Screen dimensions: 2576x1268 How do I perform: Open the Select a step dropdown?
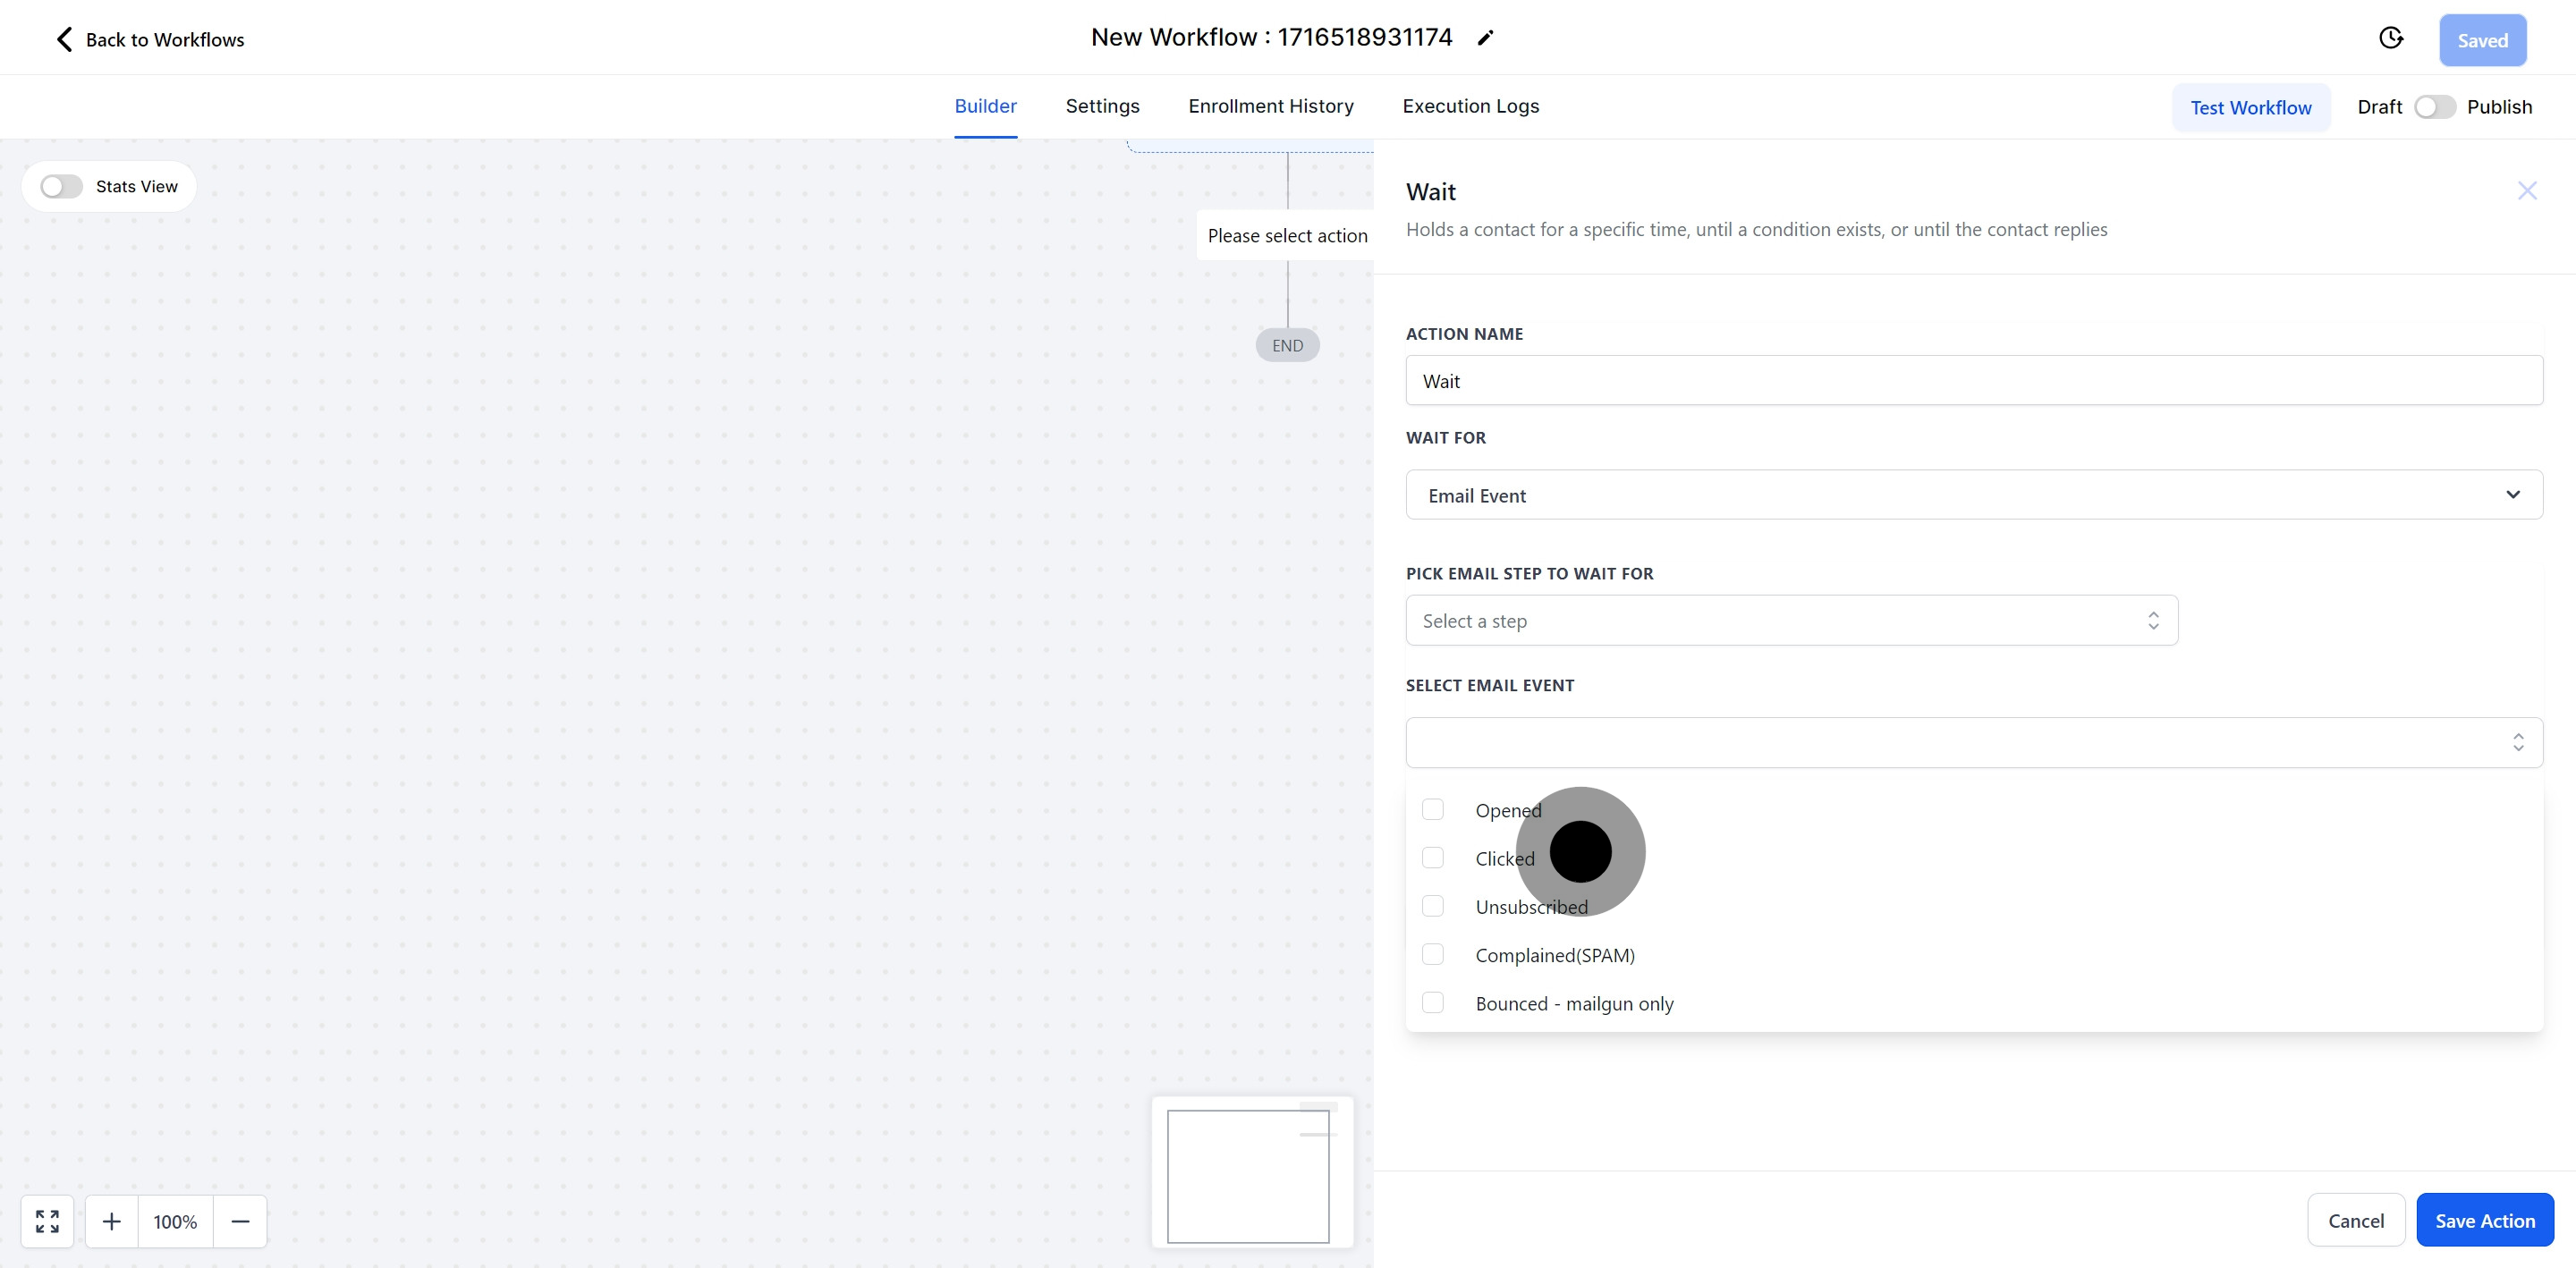(1791, 621)
